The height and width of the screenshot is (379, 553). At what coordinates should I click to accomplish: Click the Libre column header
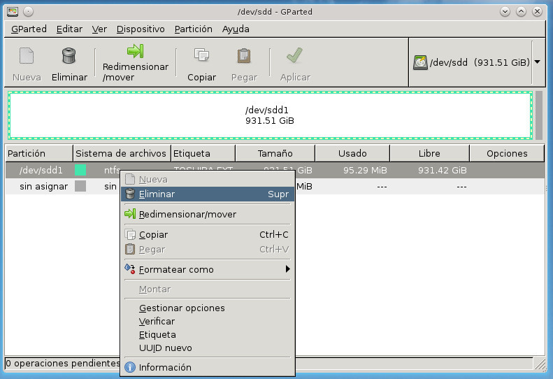pyautogui.click(x=429, y=154)
